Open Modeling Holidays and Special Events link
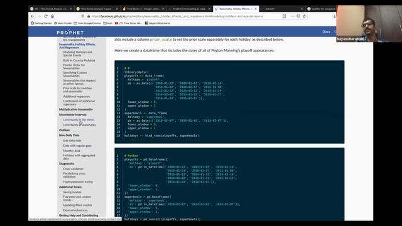Screen dimensions: 402x226 point(78,53)
